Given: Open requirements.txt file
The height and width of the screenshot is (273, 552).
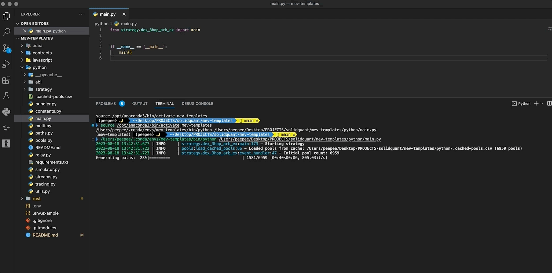Looking at the screenshot, I should tap(52, 162).
